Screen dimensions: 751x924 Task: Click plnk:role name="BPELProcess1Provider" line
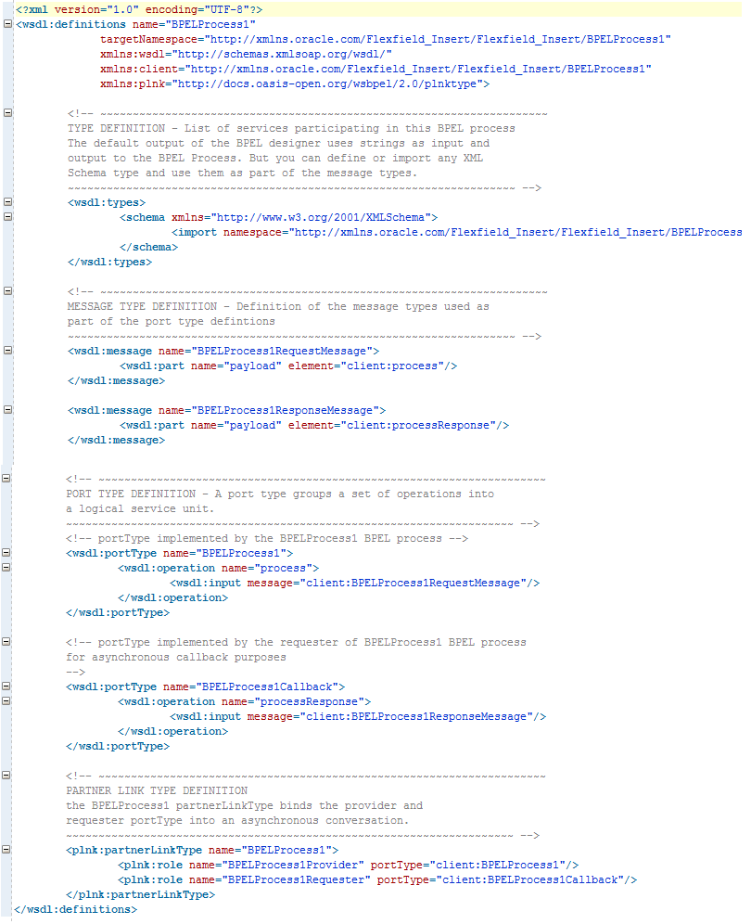pyautogui.click(x=348, y=865)
